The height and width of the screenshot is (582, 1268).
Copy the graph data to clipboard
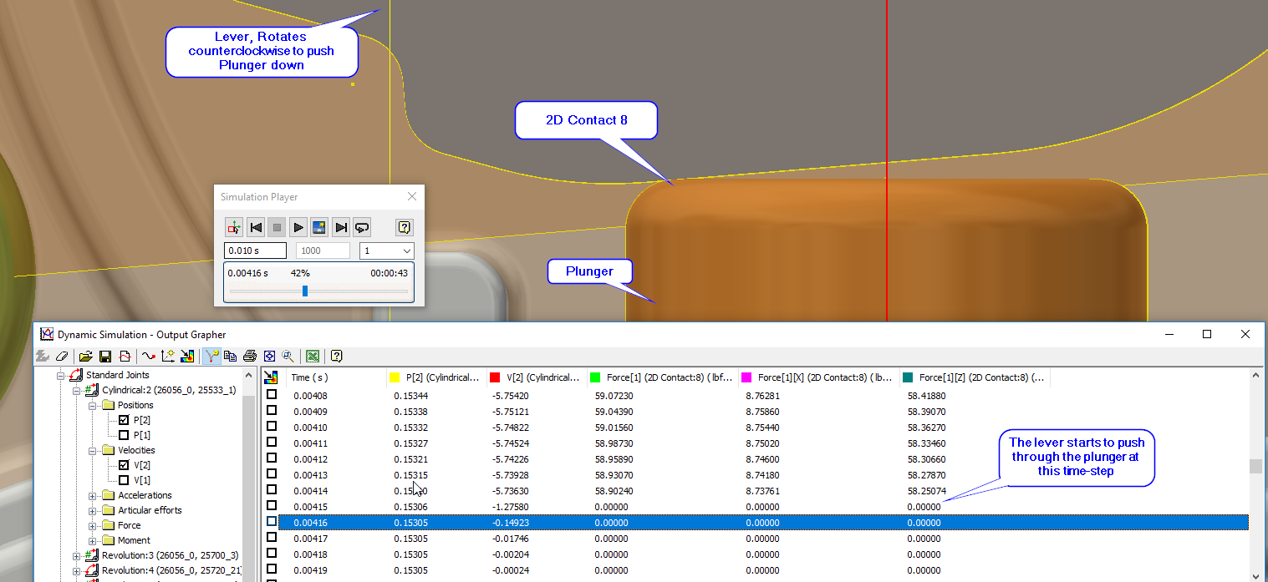[x=231, y=356]
